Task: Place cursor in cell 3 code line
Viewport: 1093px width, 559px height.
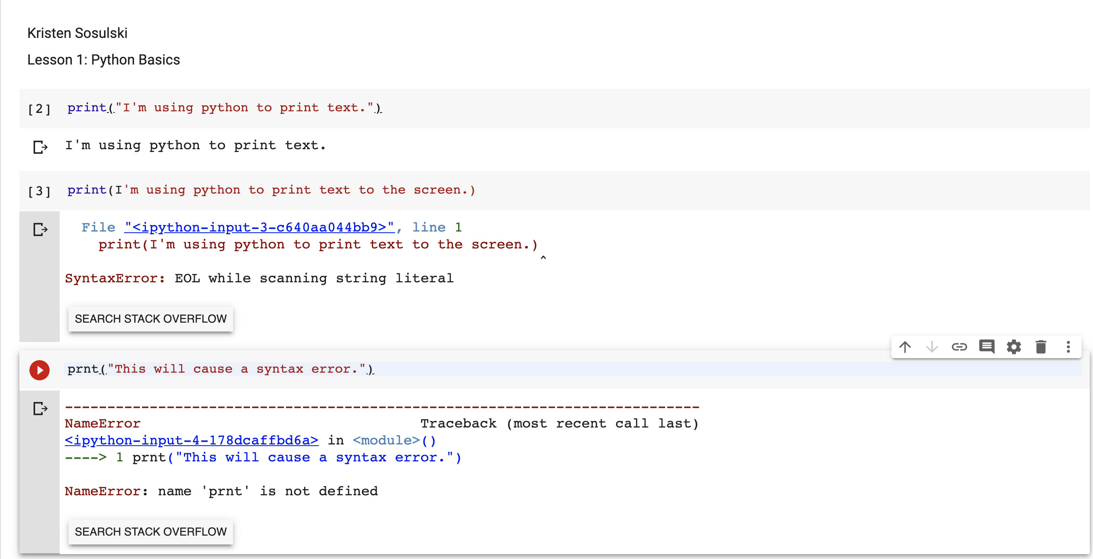Action: coord(271,190)
